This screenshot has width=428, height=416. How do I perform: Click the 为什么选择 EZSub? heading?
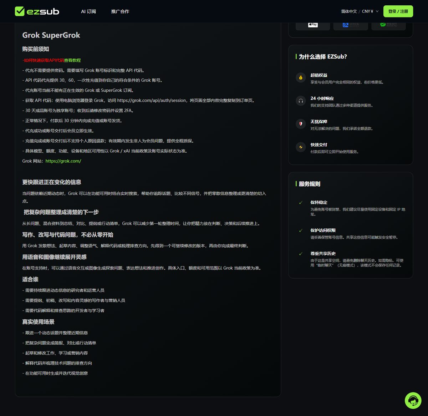click(323, 57)
